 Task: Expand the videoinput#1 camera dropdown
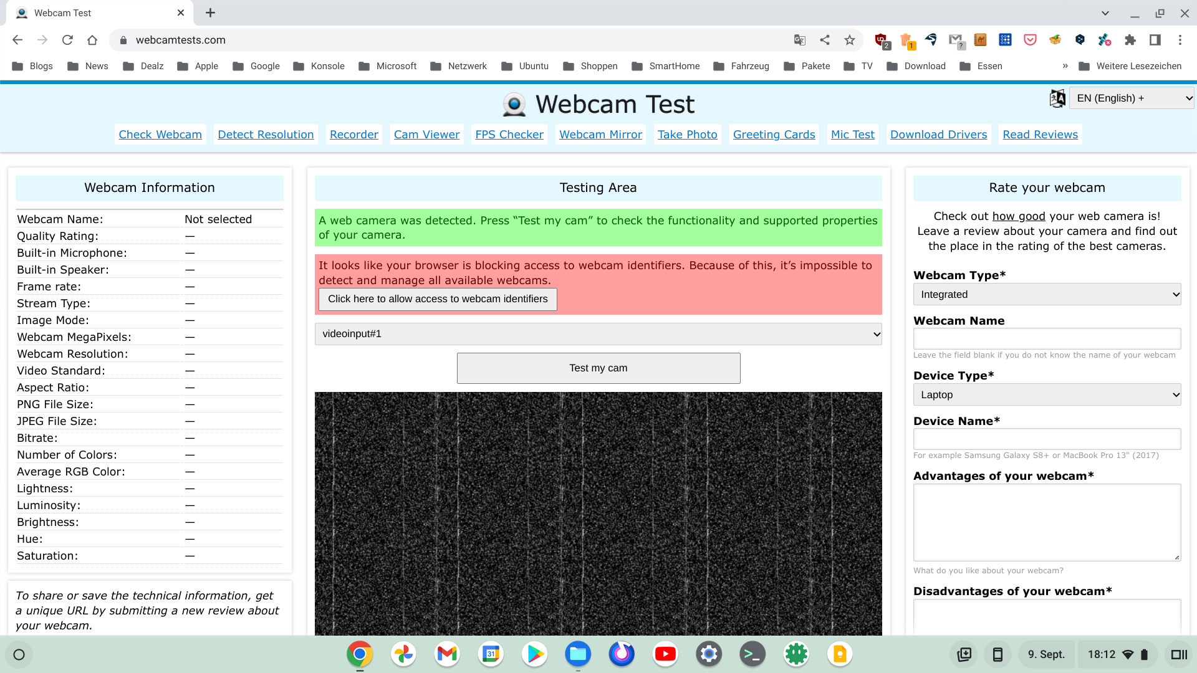click(598, 334)
